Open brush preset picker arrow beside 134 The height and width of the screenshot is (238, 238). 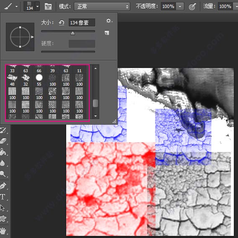click(x=37, y=6)
